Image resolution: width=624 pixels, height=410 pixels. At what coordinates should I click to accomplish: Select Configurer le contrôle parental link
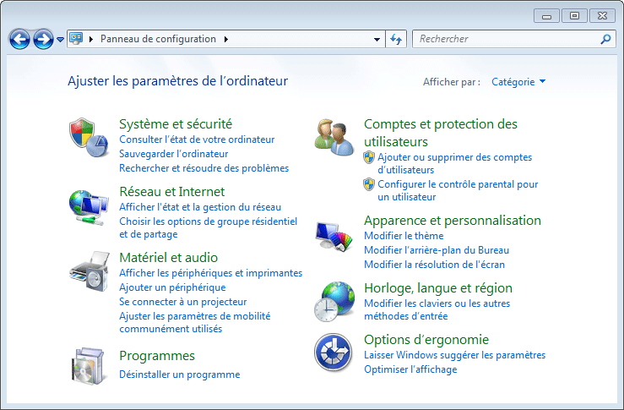click(x=458, y=190)
